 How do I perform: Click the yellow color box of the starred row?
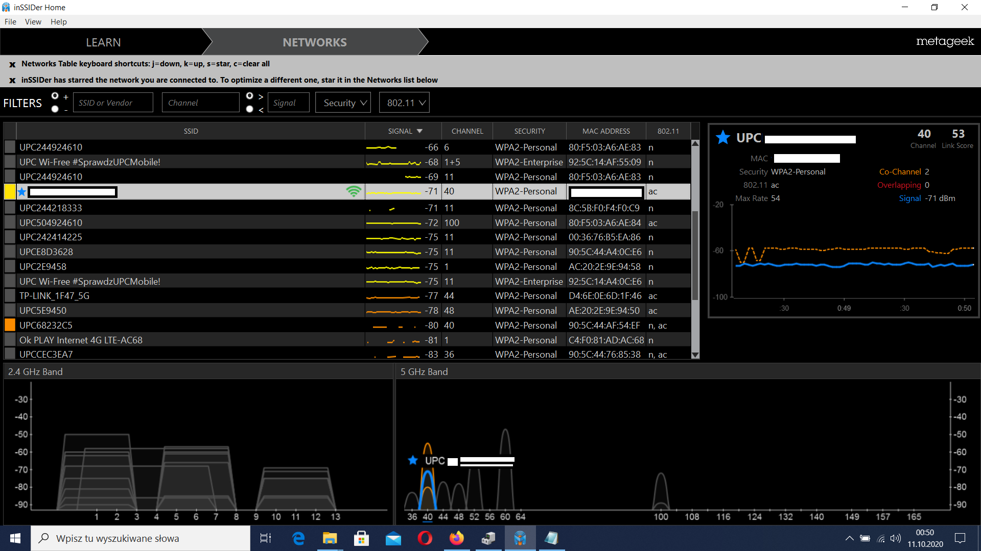[10, 192]
